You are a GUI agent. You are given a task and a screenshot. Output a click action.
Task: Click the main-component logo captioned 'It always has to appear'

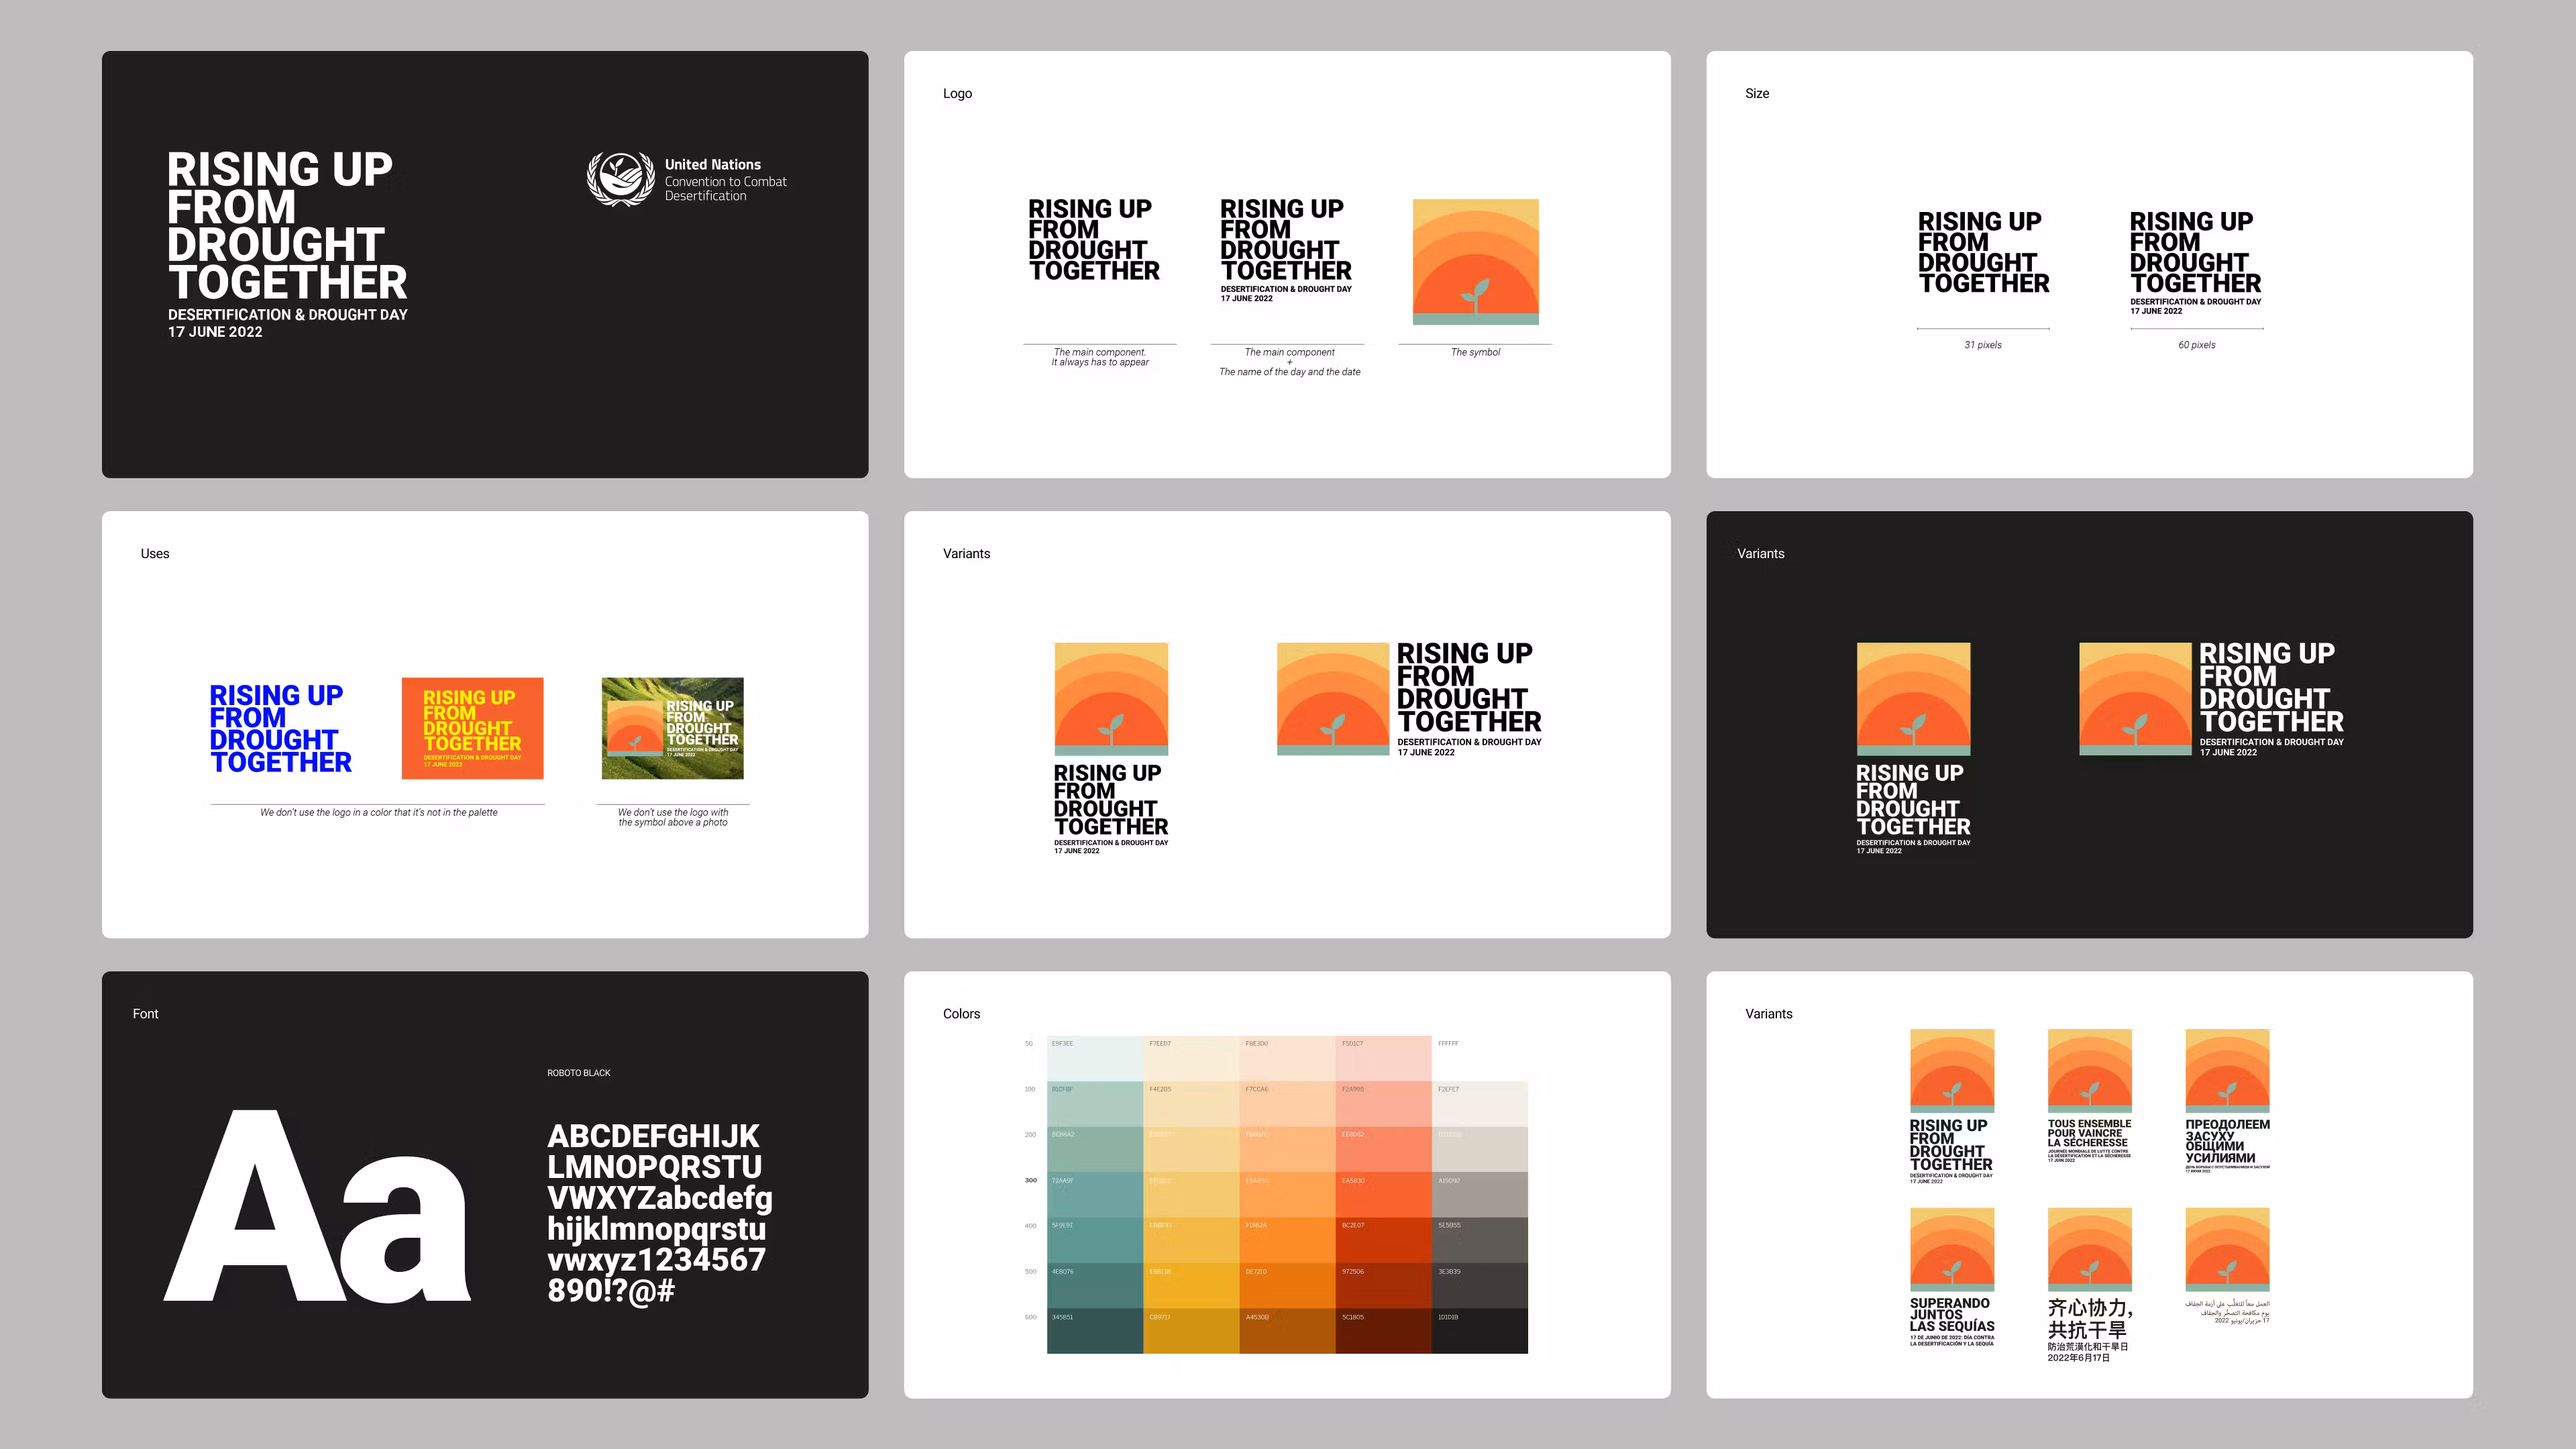tap(1094, 240)
